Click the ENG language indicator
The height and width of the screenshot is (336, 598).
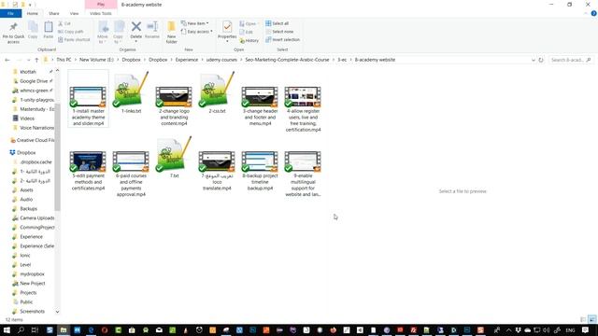570,330
